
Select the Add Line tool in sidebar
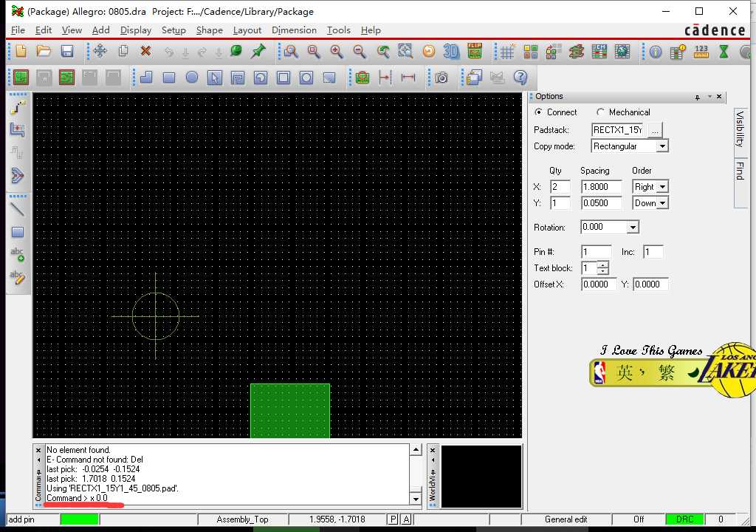pos(18,209)
